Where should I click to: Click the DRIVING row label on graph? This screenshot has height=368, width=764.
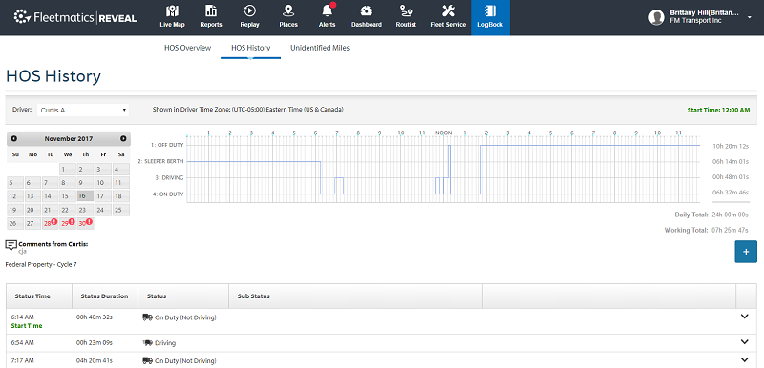[169, 178]
